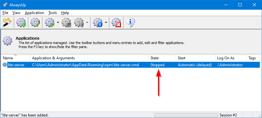
Task: Expand the activity report dropdown arrow
Action: point(106,22)
